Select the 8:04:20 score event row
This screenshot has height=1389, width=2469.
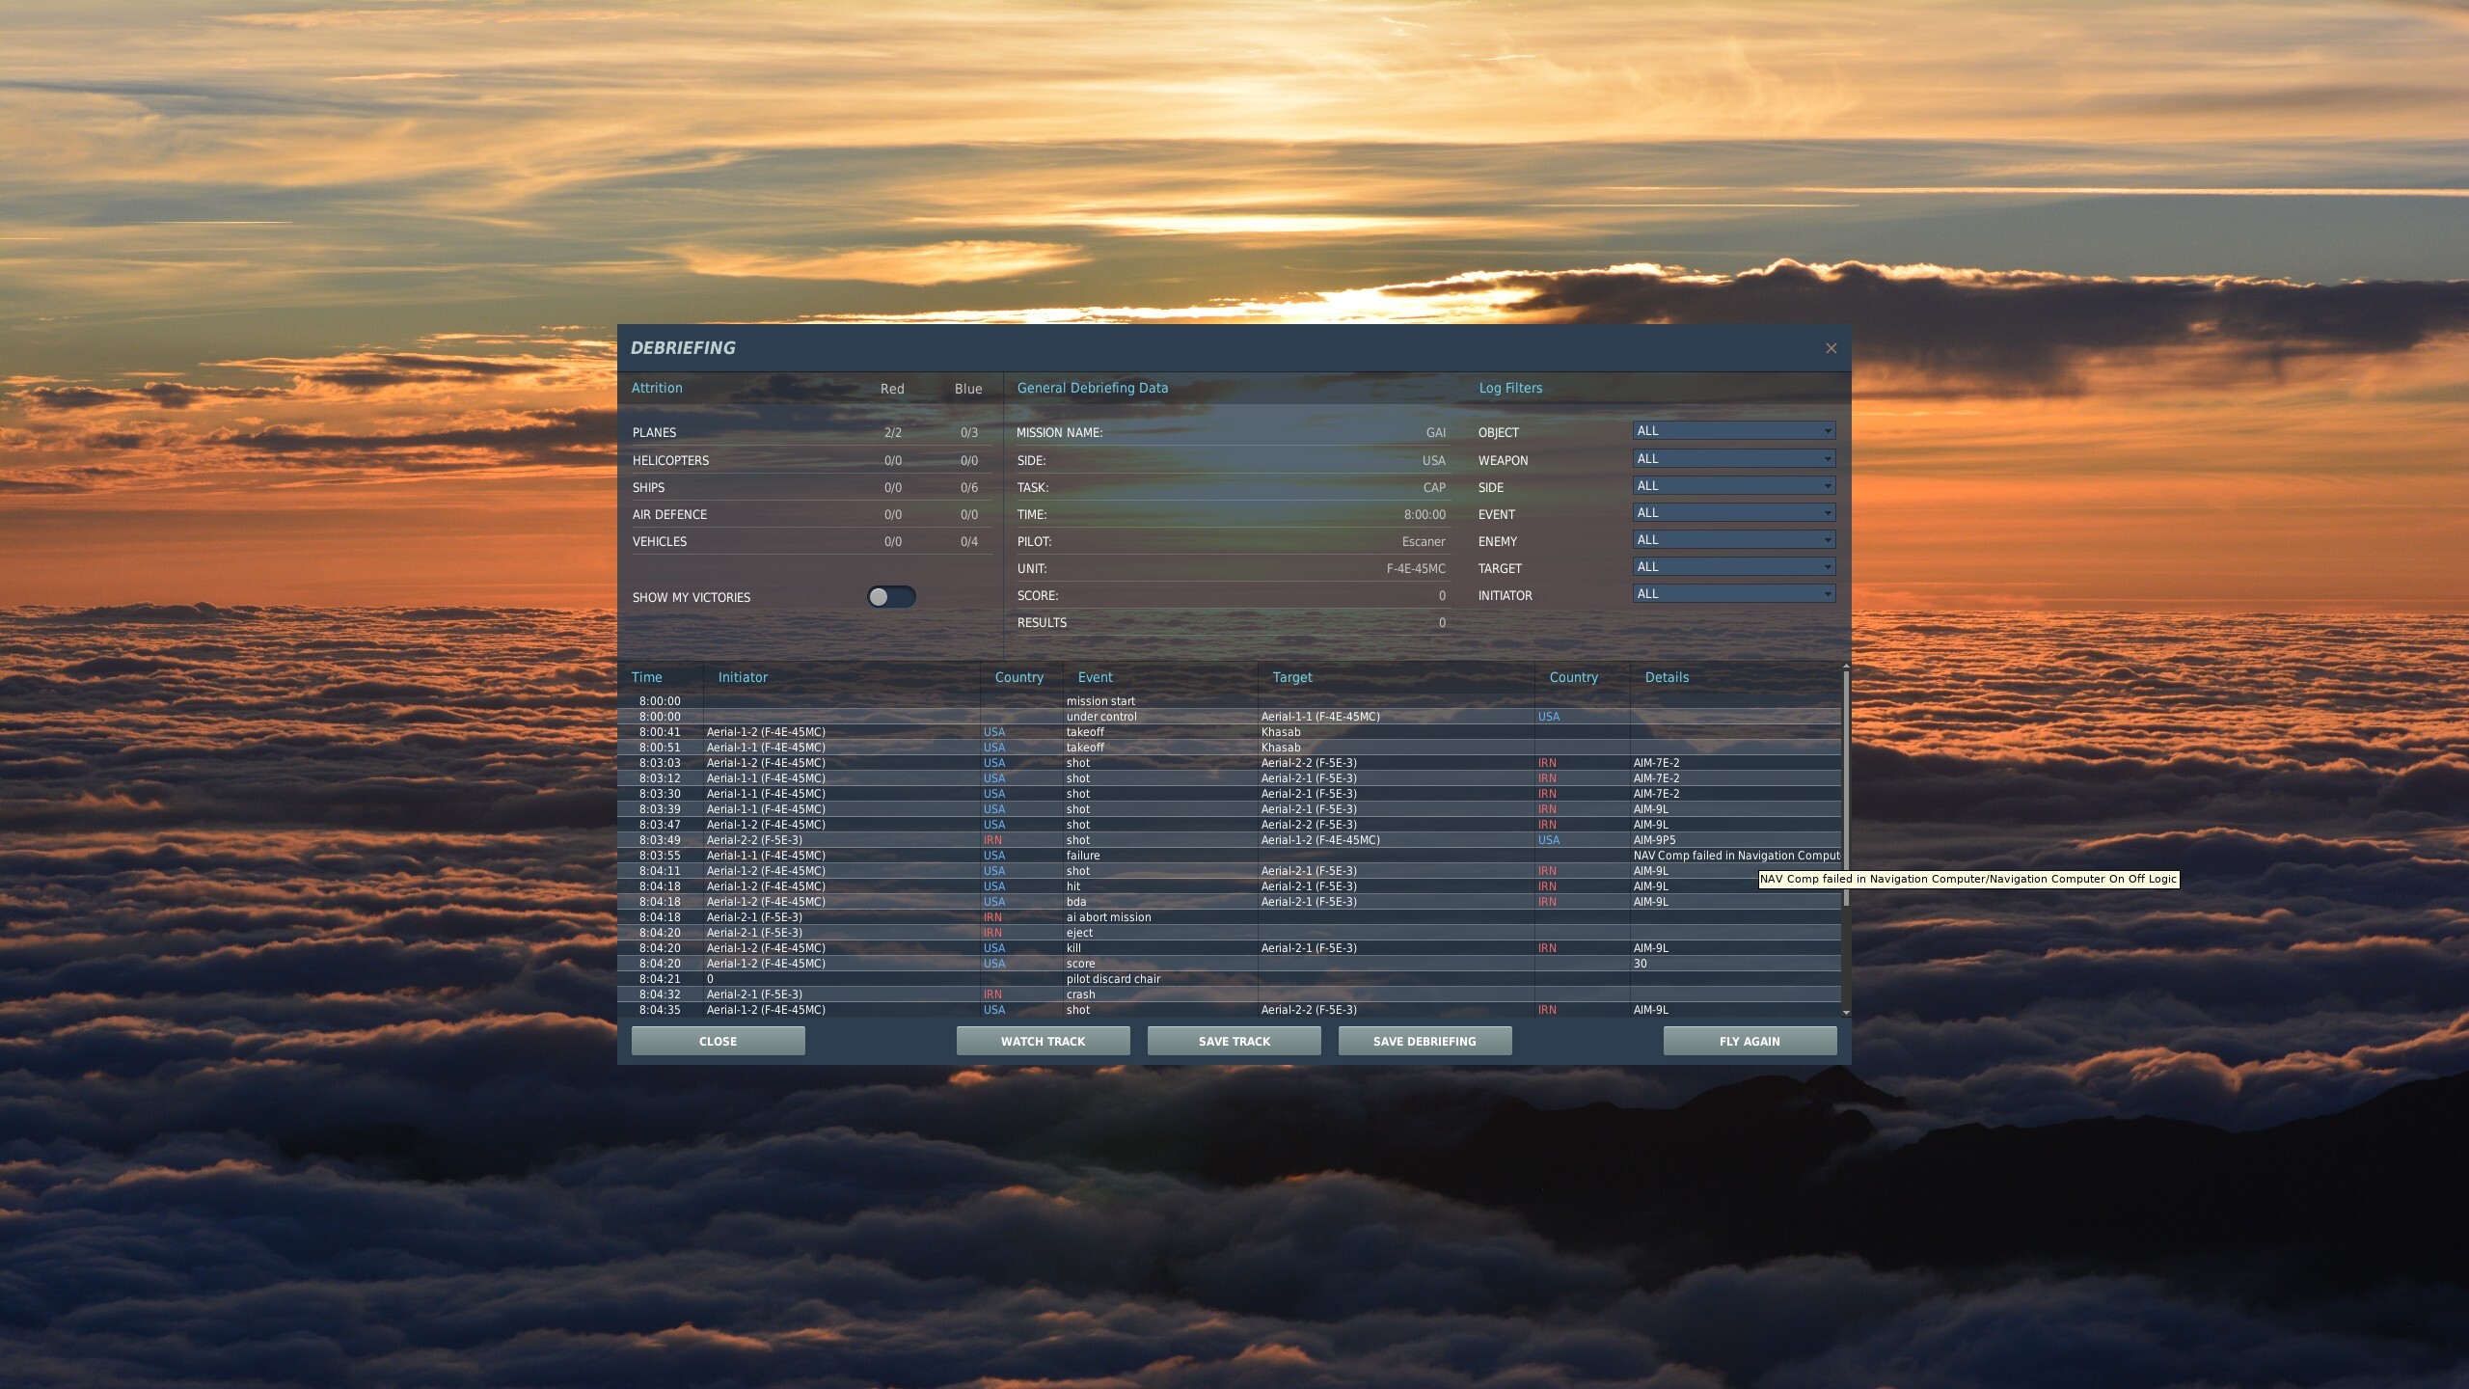pyautogui.click(x=1230, y=964)
